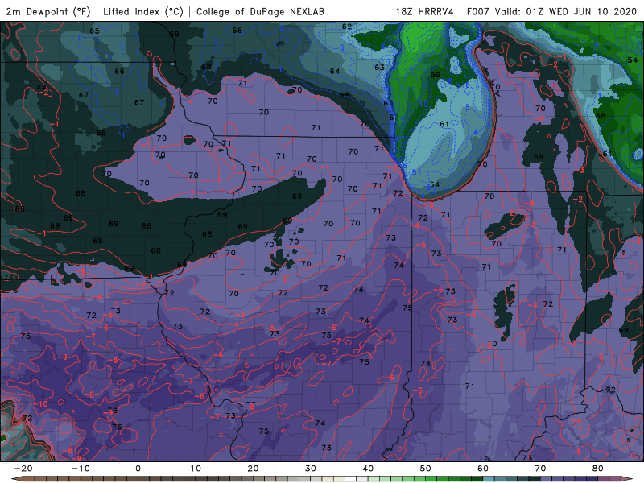Image resolution: width=644 pixels, height=483 pixels.
Task: Click the 60 label on the color scale
Action: click(483, 469)
